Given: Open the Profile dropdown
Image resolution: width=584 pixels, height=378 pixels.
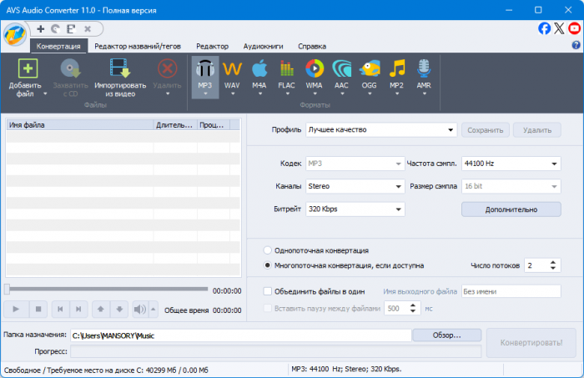Looking at the screenshot, I should pyautogui.click(x=380, y=130).
